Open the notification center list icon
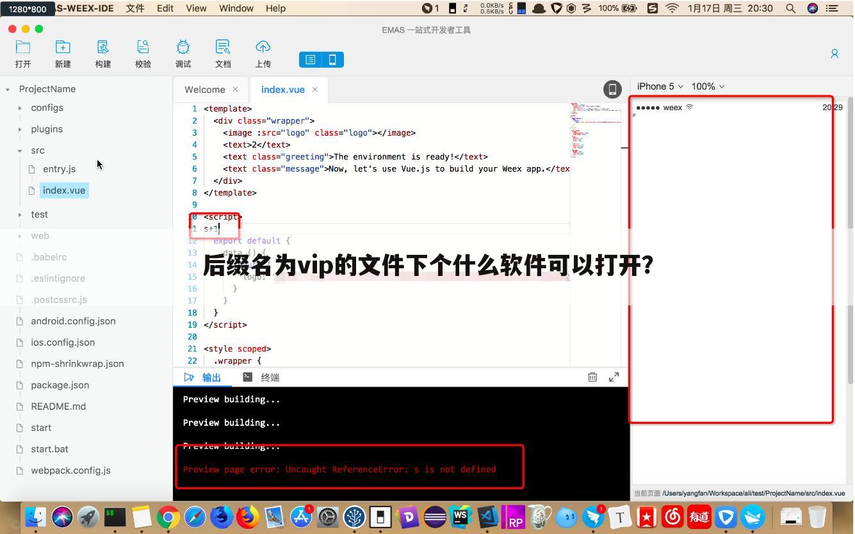This screenshot has height=534, width=855. tap(833, 8)
